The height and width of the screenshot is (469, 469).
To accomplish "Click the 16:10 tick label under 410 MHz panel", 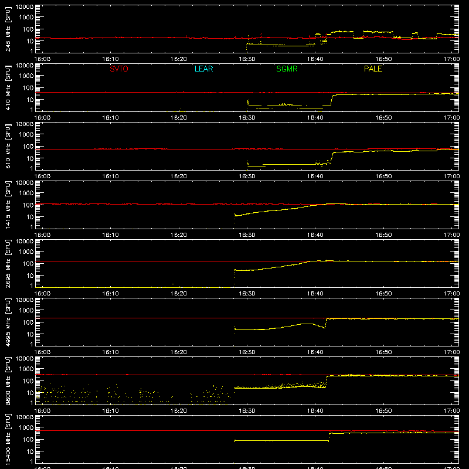I will point(111,118).
